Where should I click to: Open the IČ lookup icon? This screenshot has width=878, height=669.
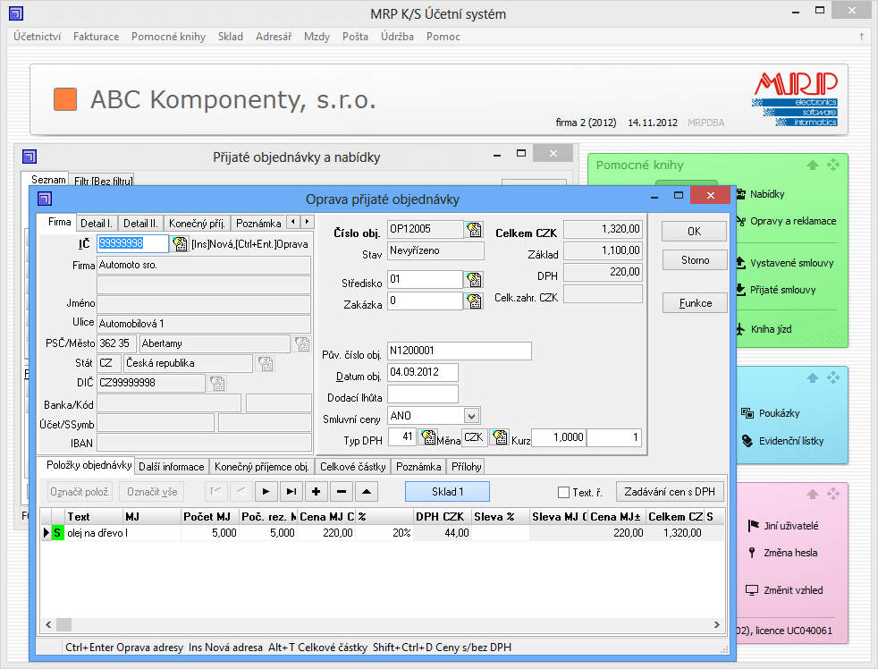[180, 244]
